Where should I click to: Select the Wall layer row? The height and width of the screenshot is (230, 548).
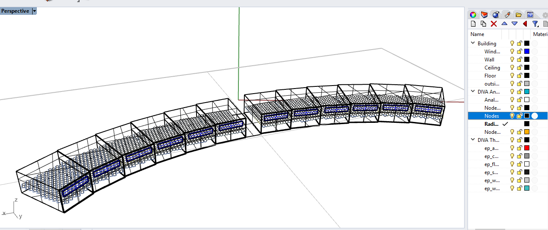508,59
